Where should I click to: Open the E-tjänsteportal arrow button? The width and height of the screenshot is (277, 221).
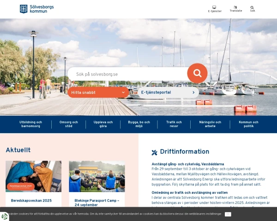(169, 93)
